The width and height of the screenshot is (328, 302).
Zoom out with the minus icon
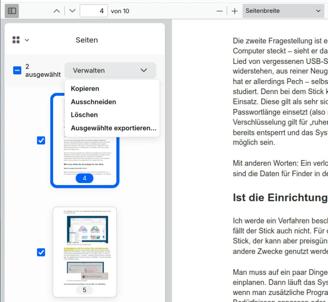220,11
